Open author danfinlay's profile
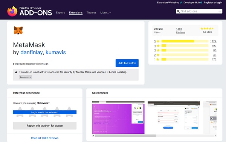 pyautogui.click(x=31, y=52)
